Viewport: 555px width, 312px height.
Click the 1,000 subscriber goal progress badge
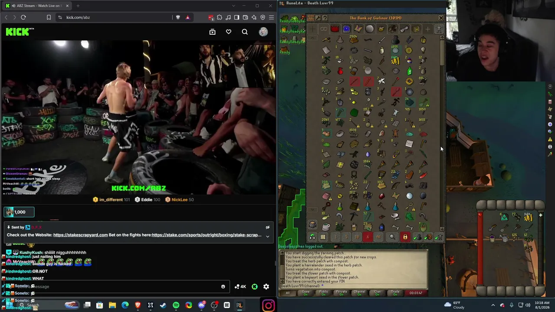point(19,212)
